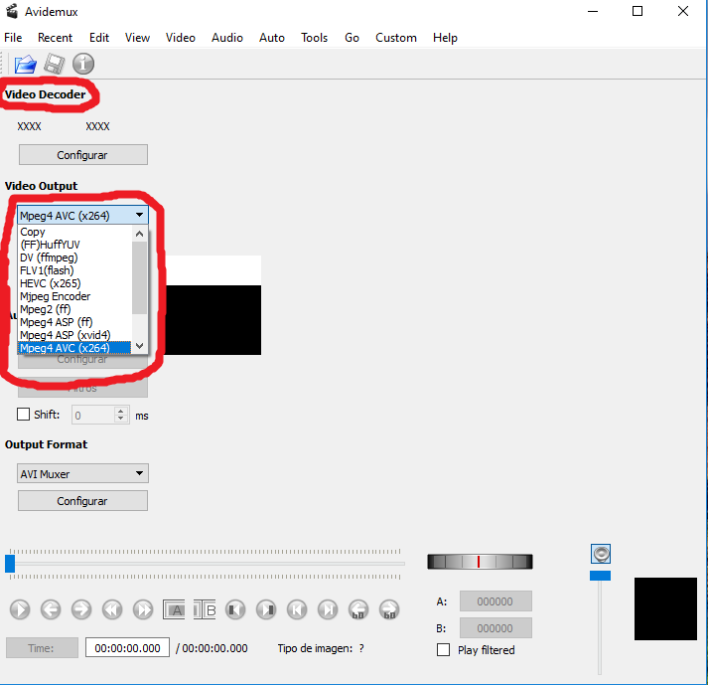
Task: Open the View menu
Action: [x=137, y=38]
